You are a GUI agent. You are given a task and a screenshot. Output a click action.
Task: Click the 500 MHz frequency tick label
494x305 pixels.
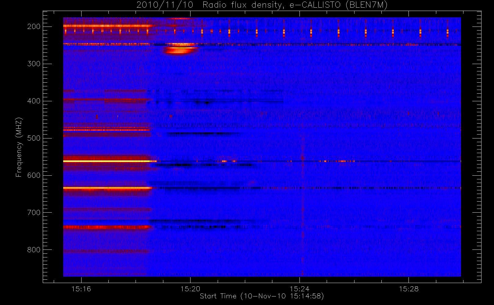(34, 138)
